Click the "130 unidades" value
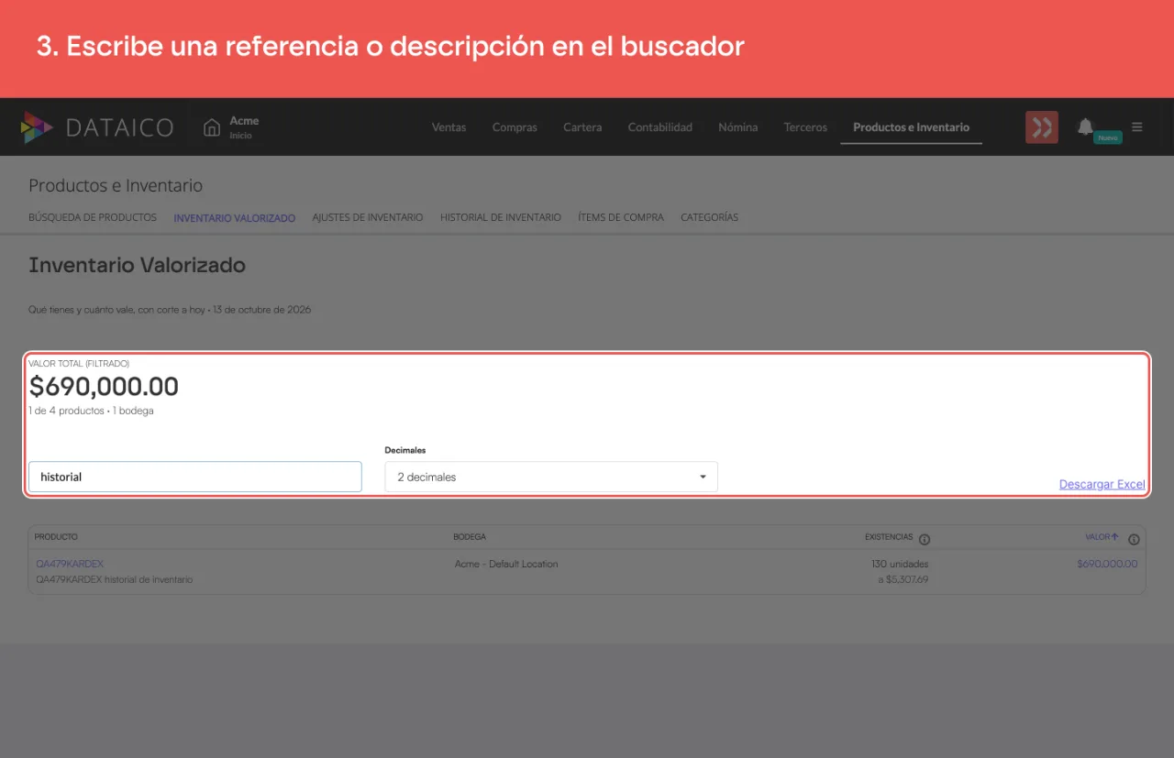Screen dimensions: 1174x758 coord(900,564)
